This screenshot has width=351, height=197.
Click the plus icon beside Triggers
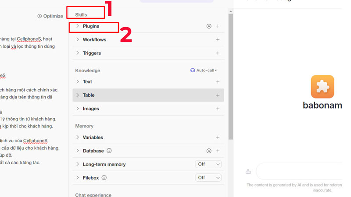tap(218, 53)
